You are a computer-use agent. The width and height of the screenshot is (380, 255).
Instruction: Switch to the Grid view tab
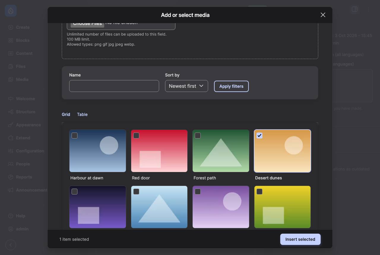click(66, 114)
